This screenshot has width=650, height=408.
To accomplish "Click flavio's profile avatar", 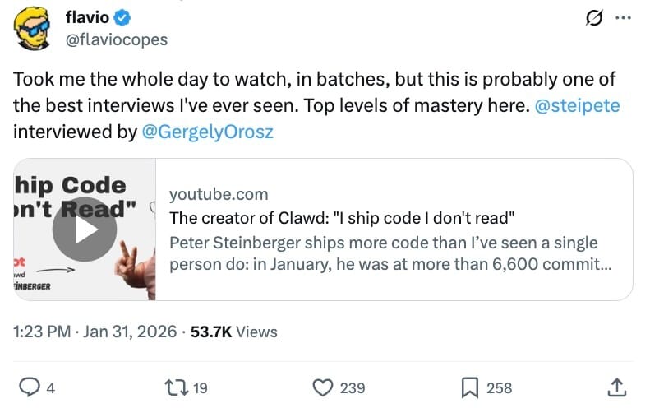I will (33, 29).
